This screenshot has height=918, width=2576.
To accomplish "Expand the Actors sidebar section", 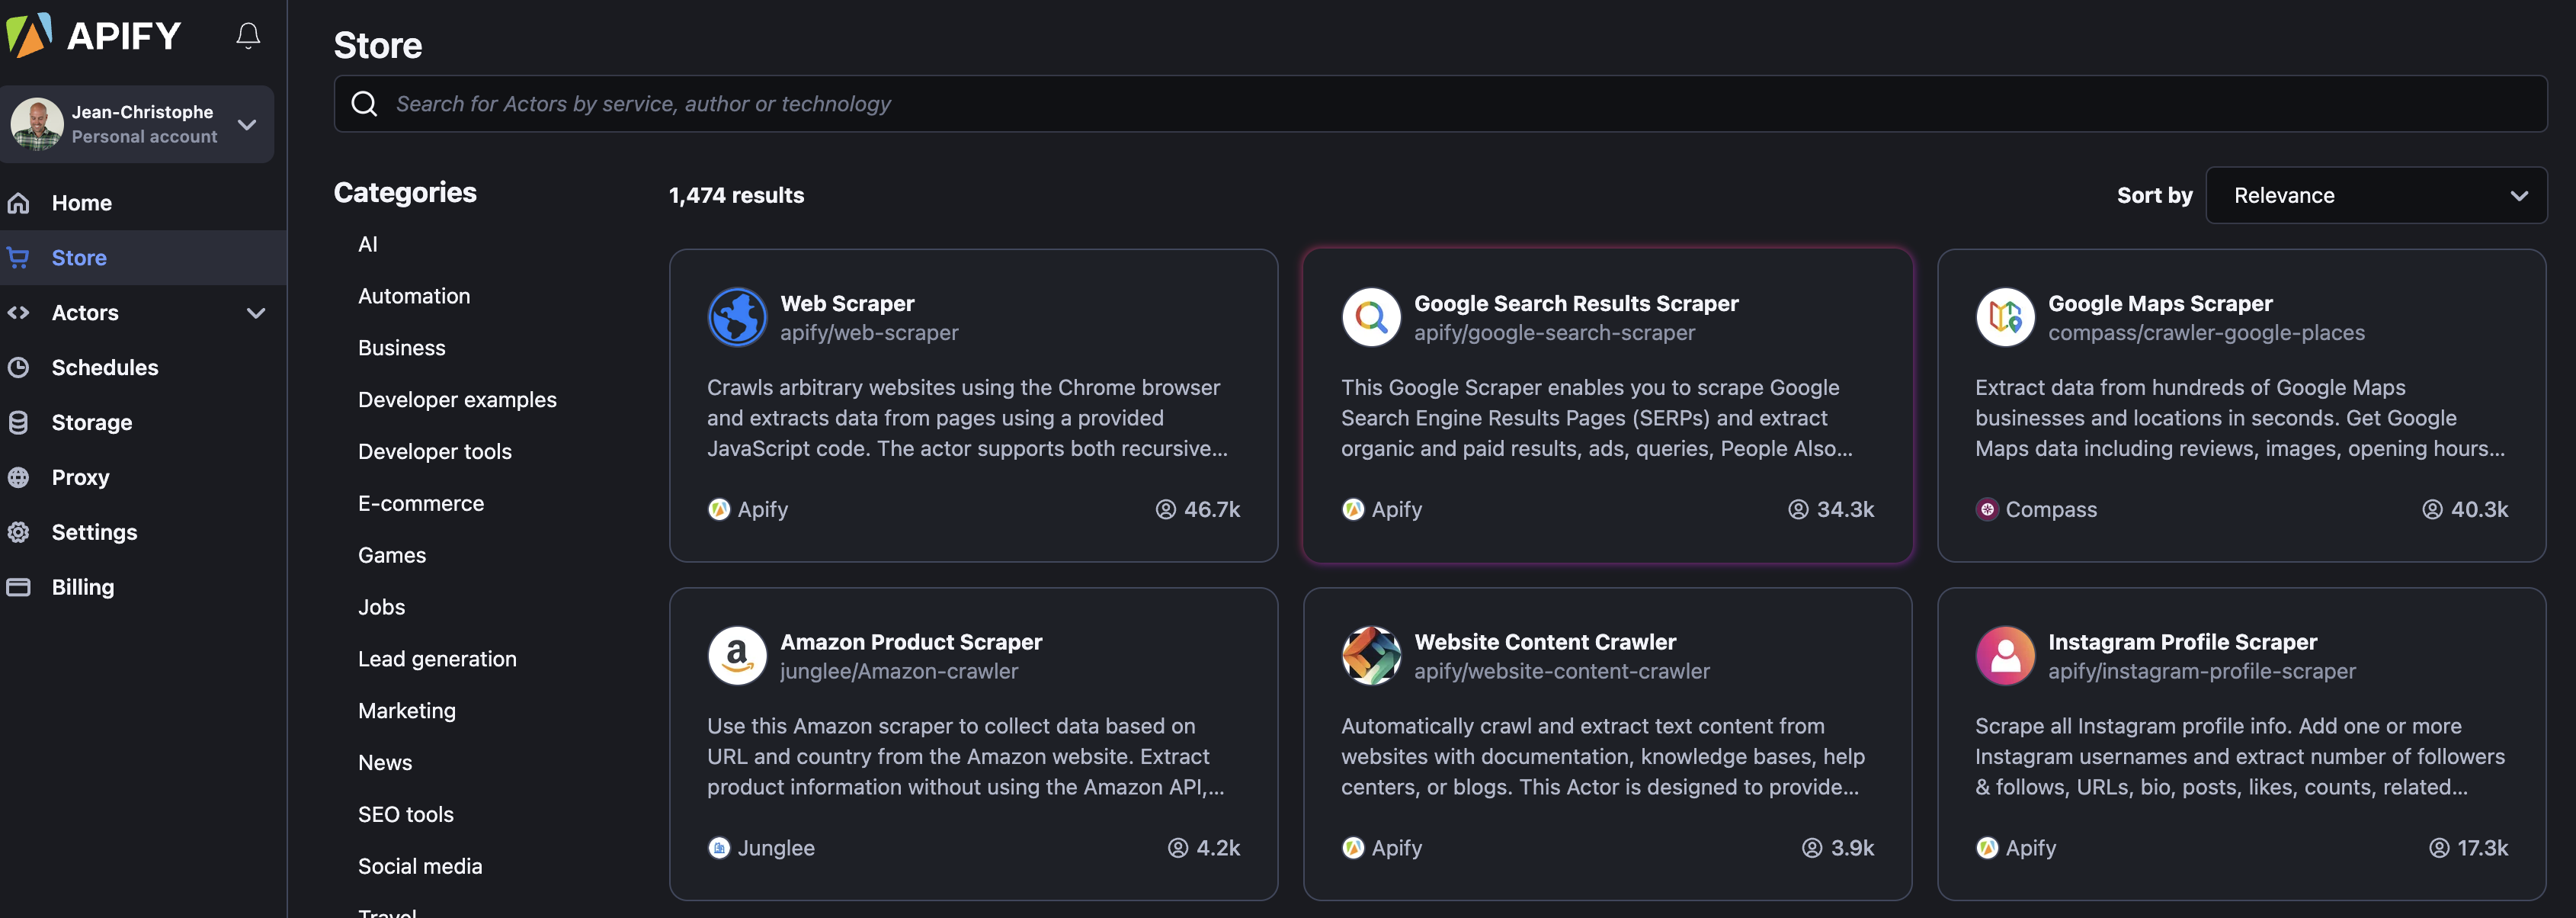I will click(x=256, y=313).
